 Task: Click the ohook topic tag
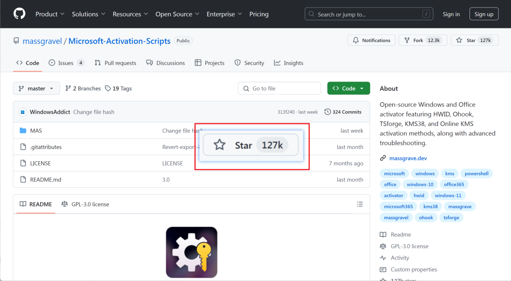pyautogui.click(x=426, y=218)
